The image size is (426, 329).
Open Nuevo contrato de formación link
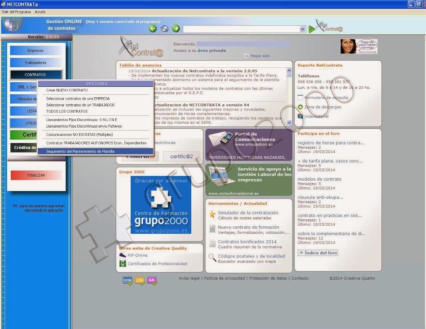click(x=249, y=227)
